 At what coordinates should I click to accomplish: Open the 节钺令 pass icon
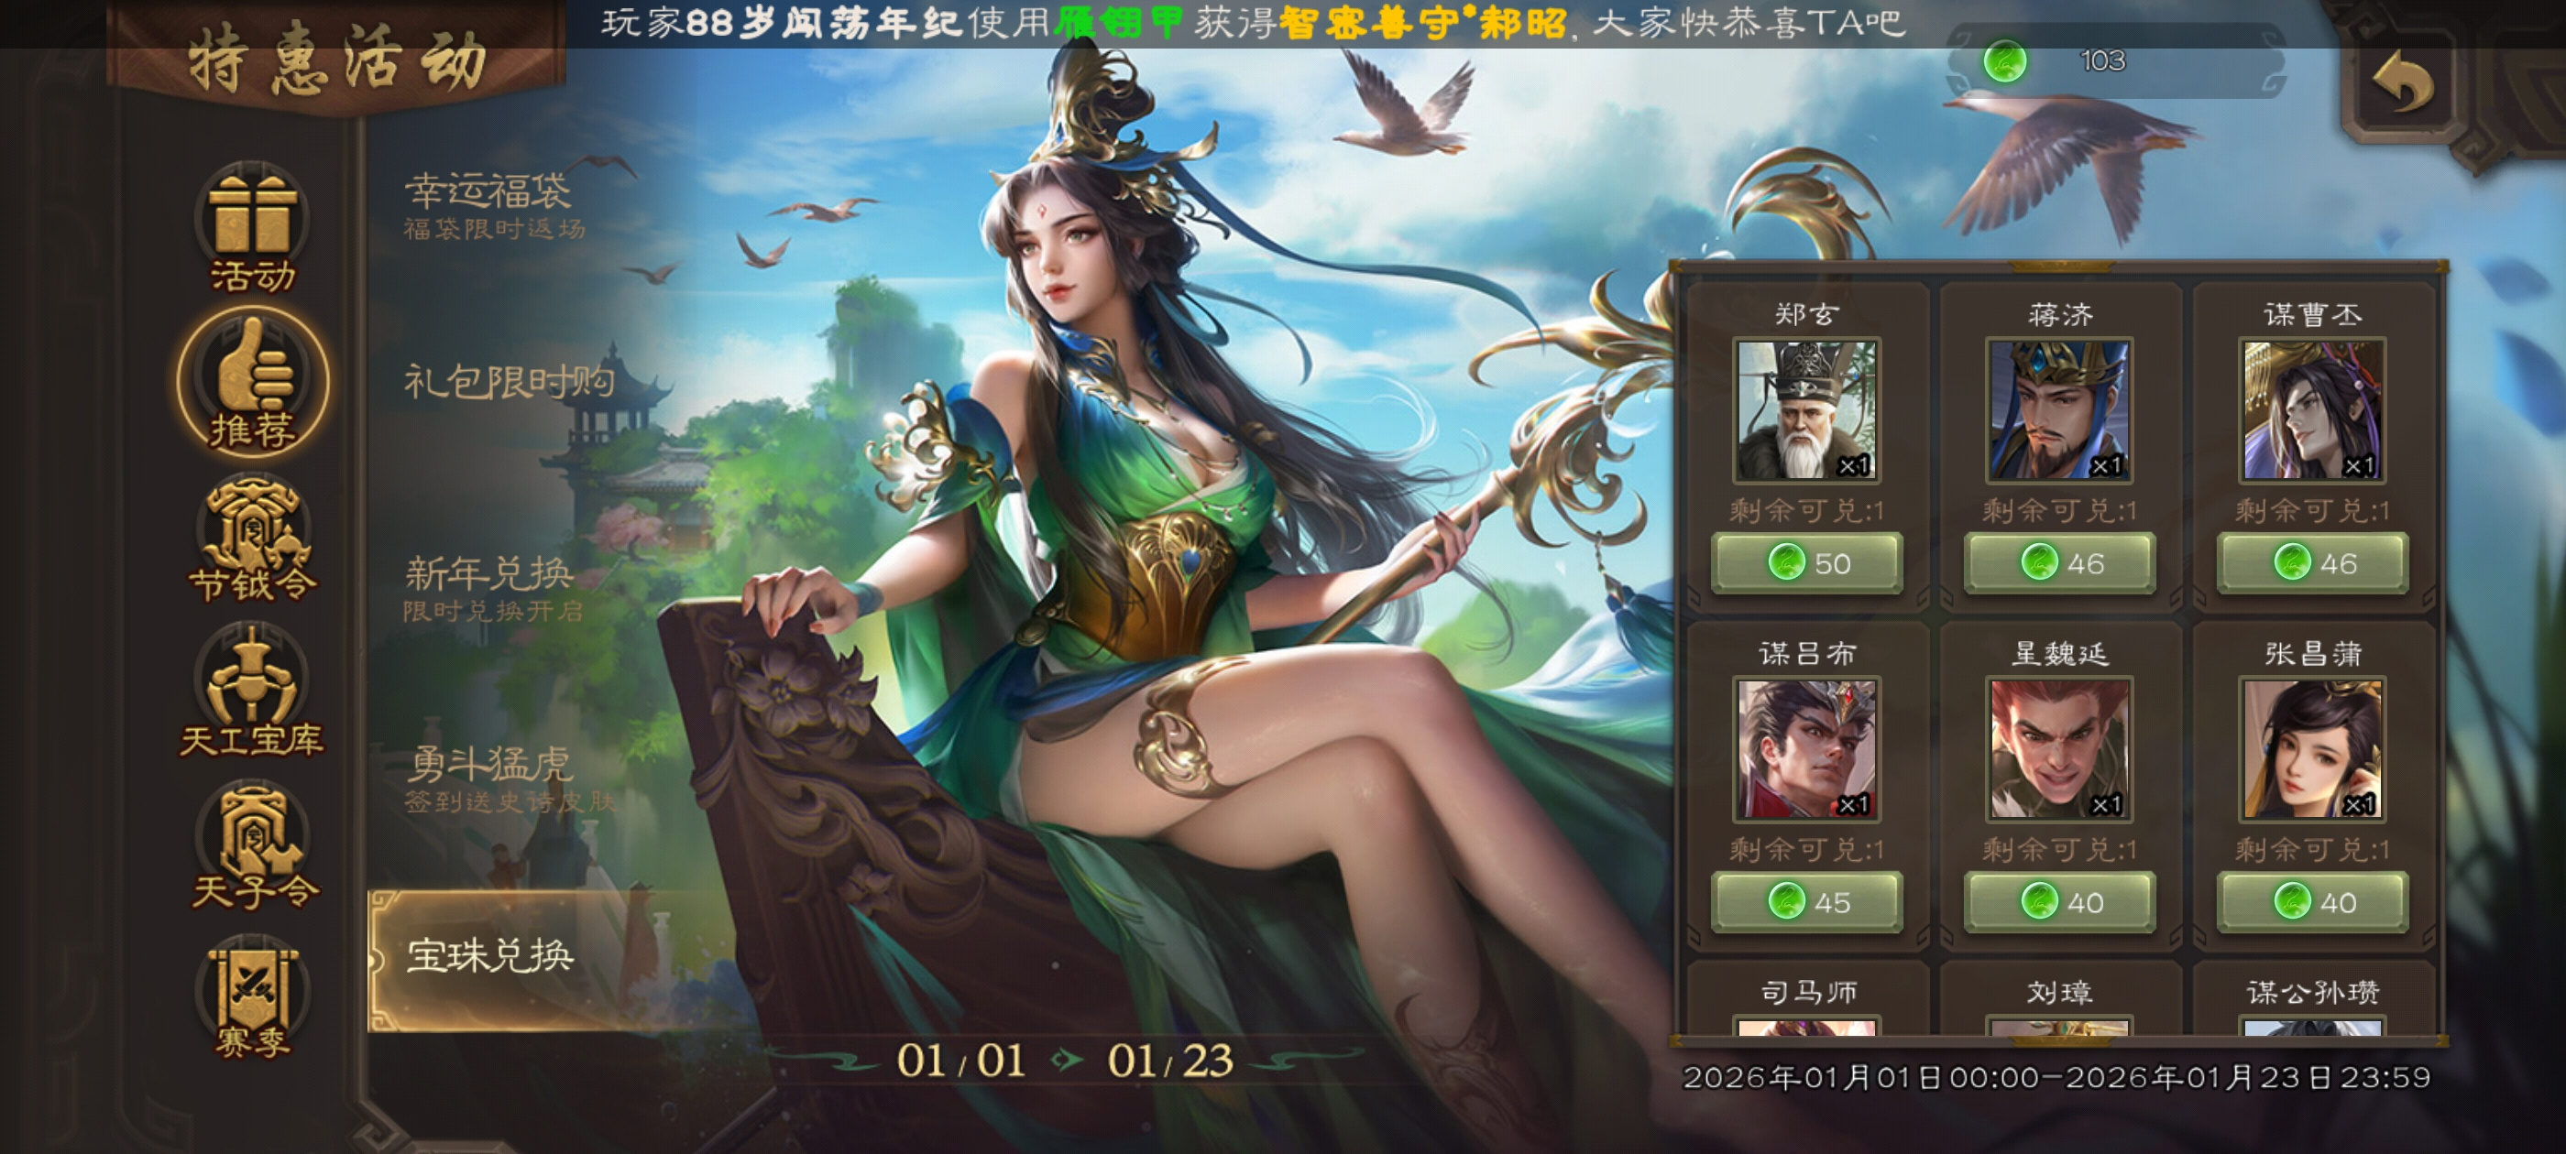(252, 539)
